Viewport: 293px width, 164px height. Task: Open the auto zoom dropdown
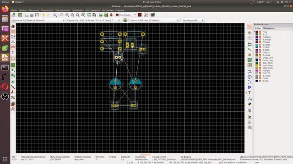[193, 20]
